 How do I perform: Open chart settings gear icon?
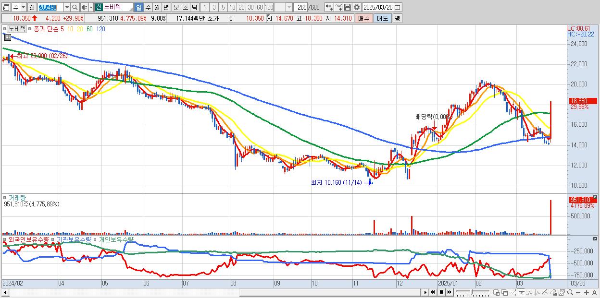pos(357,7)
